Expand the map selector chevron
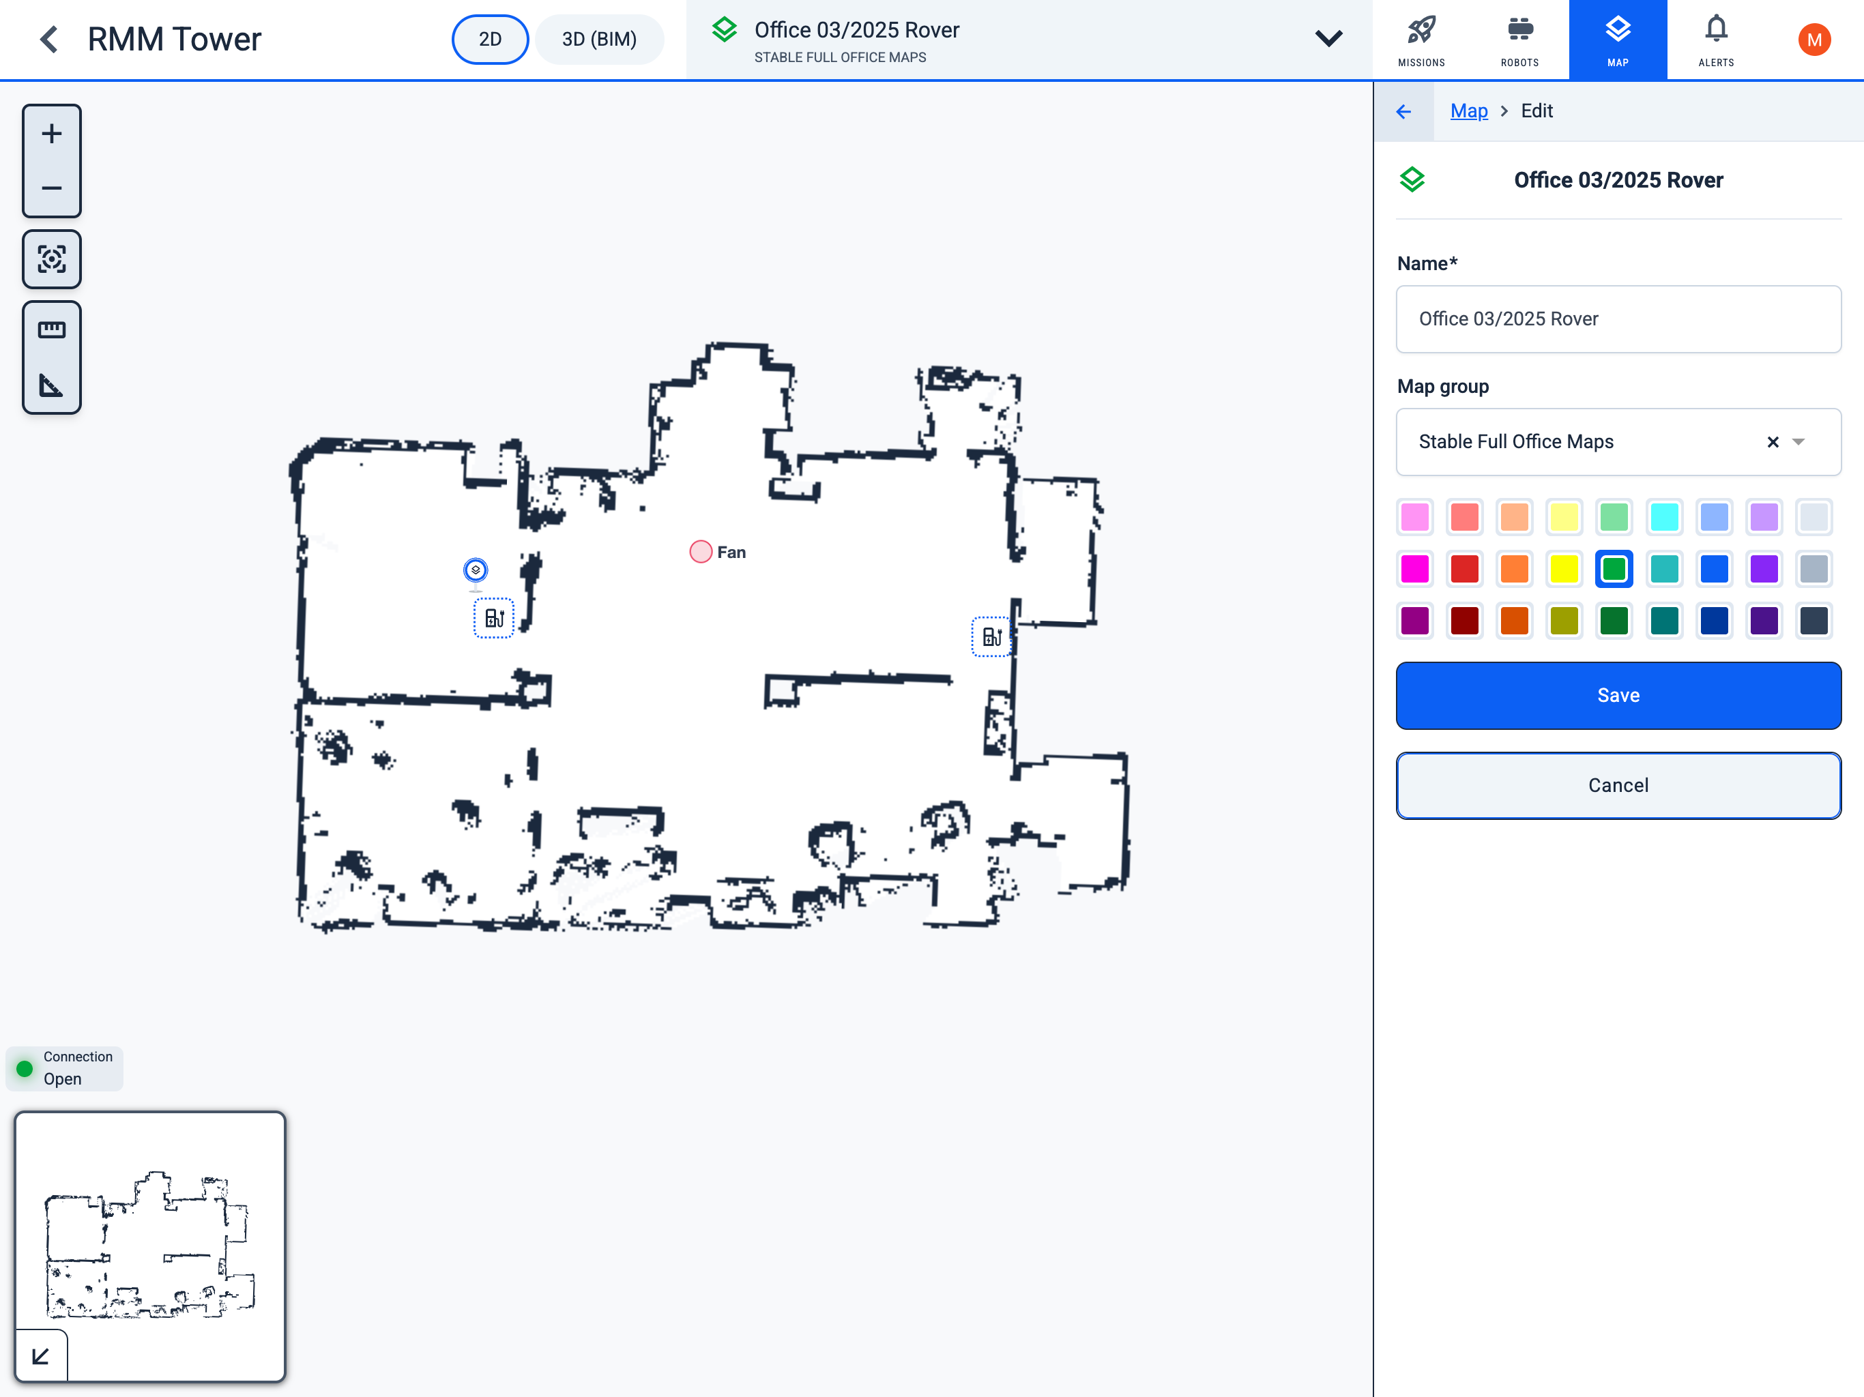 [x=1329, y=39]
